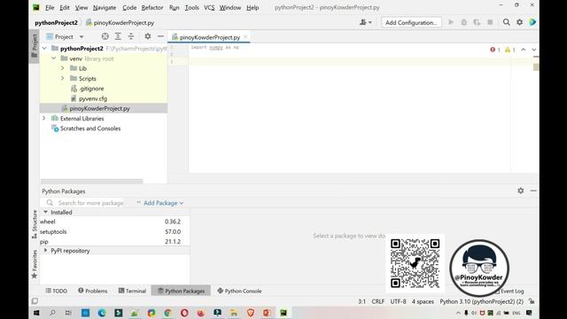Collapse the pythonProject2 root folder
567x319 pixels.
point(44,48)
